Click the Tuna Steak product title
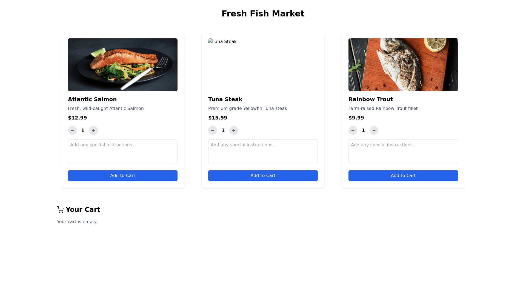The width and height of the screenshot is (526, 296). (225, 99)
